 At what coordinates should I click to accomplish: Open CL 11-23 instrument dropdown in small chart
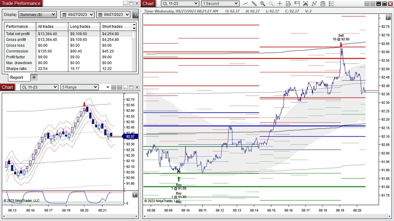point(39,87)
